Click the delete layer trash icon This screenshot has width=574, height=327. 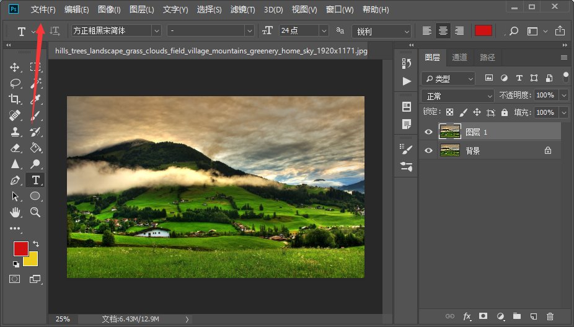point(550,316)
